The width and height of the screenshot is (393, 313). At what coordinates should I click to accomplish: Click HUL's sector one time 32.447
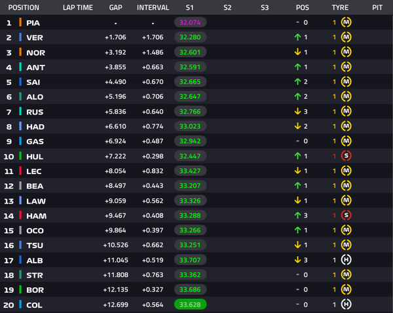[x=190, y=156]
